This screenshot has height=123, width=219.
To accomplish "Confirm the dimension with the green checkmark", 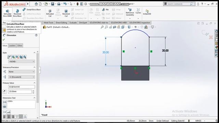I will coord(4,40).
